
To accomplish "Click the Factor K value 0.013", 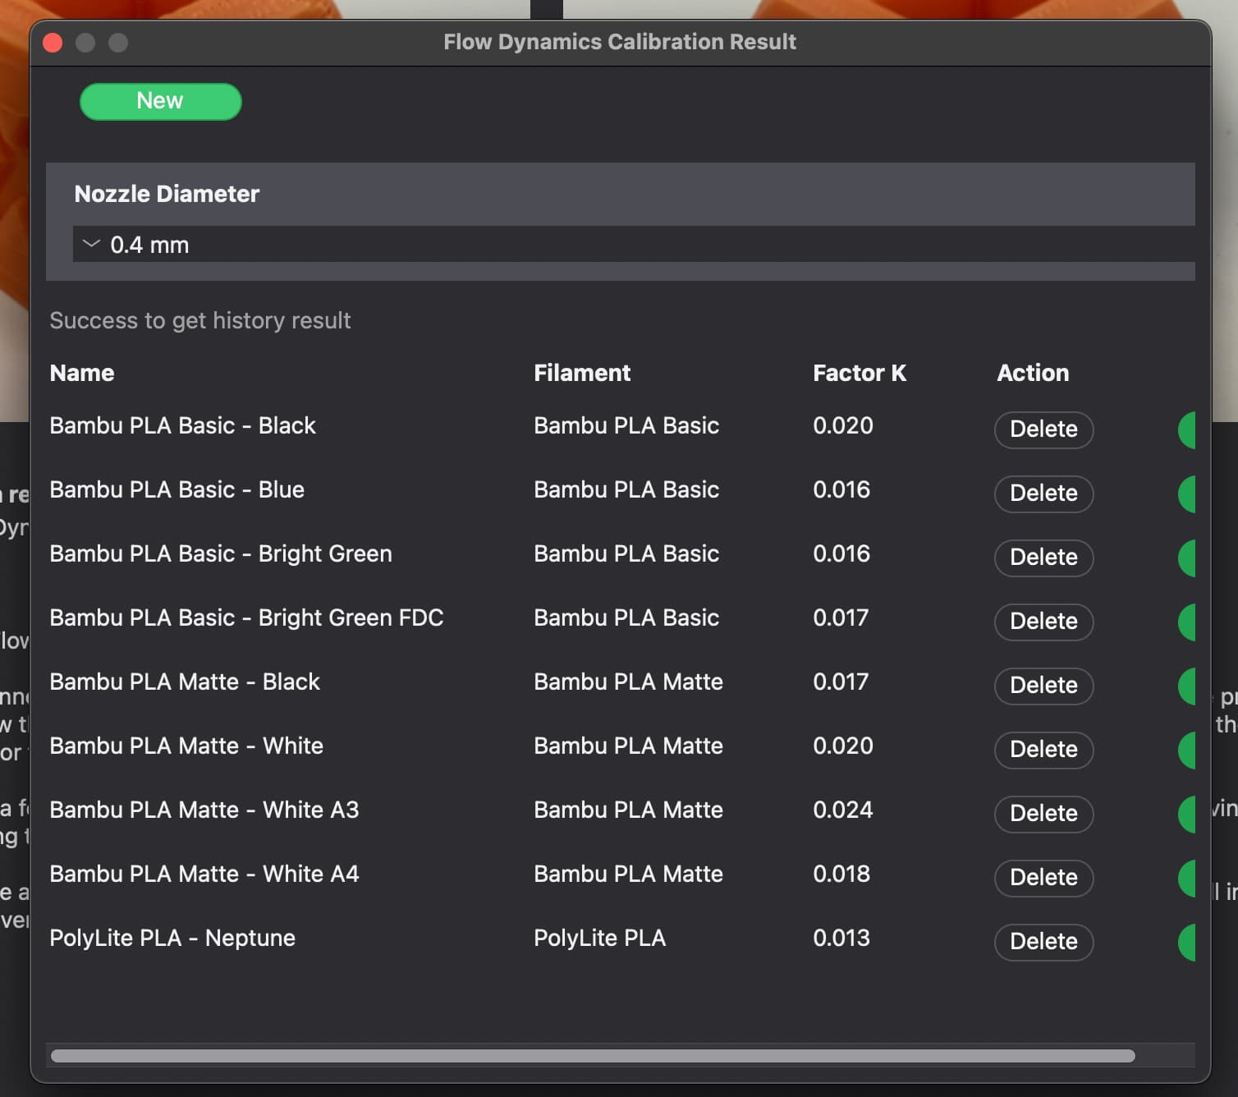I will 841,938.
